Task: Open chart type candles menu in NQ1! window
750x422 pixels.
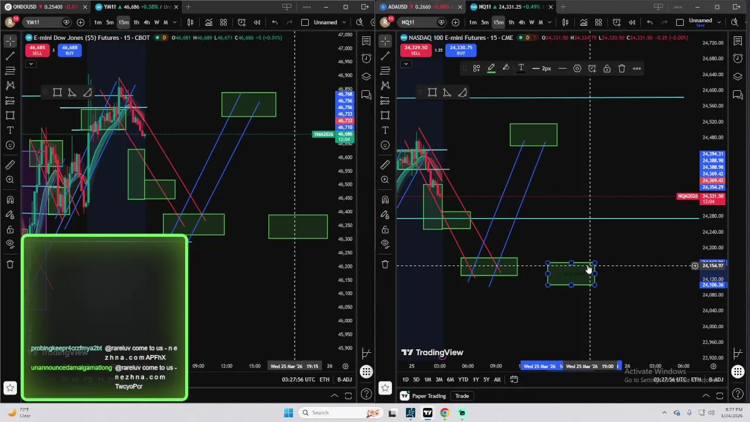Action: coord(565,22)
